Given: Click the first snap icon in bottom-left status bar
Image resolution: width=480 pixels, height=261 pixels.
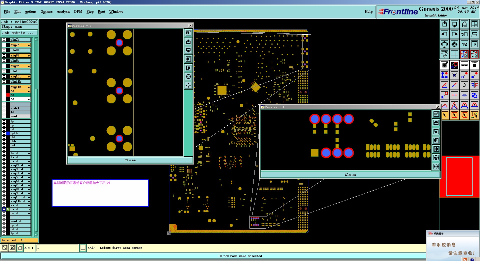Looking at the screenshot, I should (4, 248).
